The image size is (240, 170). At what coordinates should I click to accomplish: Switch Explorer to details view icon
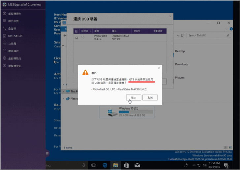(x=225, y=148)
